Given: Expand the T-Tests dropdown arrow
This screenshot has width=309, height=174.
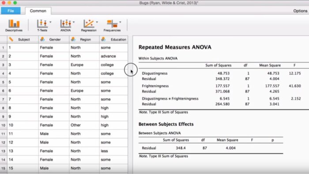Looking at the screenshot, I should [x=50, y=22].
